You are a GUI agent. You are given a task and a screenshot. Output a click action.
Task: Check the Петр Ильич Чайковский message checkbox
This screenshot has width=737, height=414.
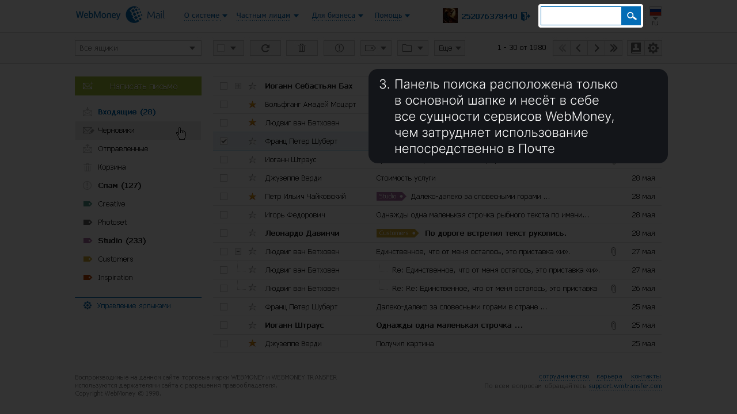tap(224, 196)
